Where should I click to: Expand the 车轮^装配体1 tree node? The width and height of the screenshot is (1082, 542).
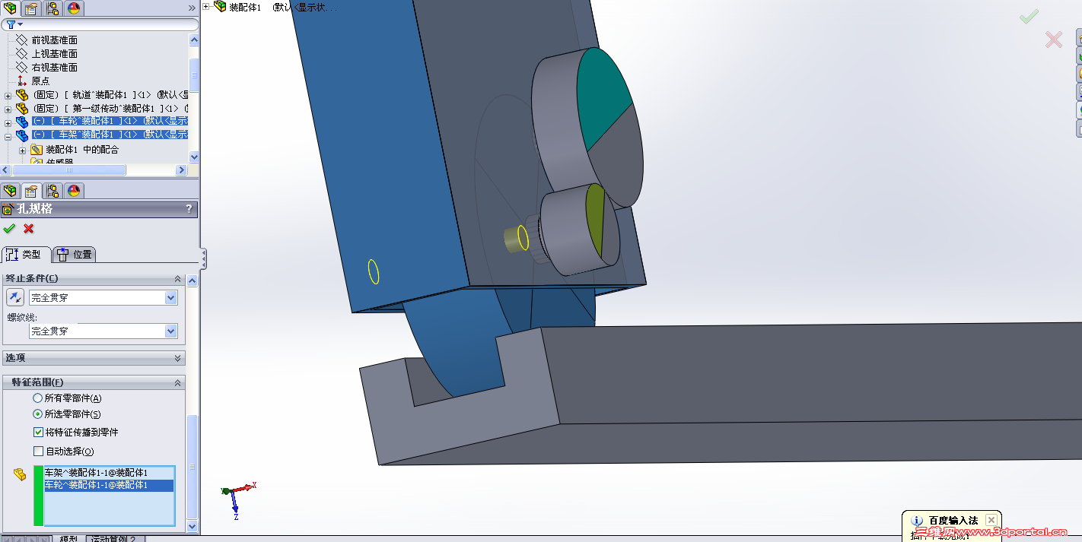tap(8, 123)
